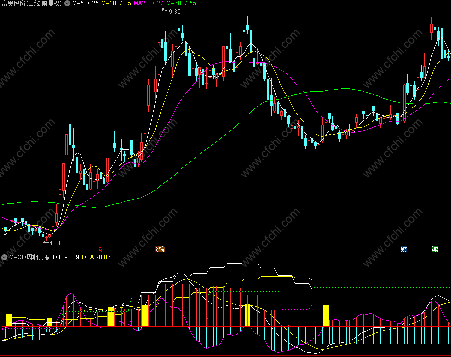Expand the MACD周期共振 indicator menu arrow
Image resolution: width=451 pixels, height=357 pixels.
coord(4,257)
